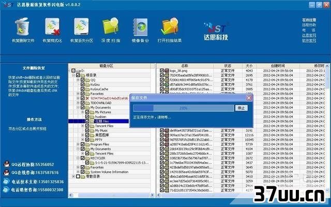Open the 达思官网 link
Viewport: 331px width, 207px height.
click(309, 35)
